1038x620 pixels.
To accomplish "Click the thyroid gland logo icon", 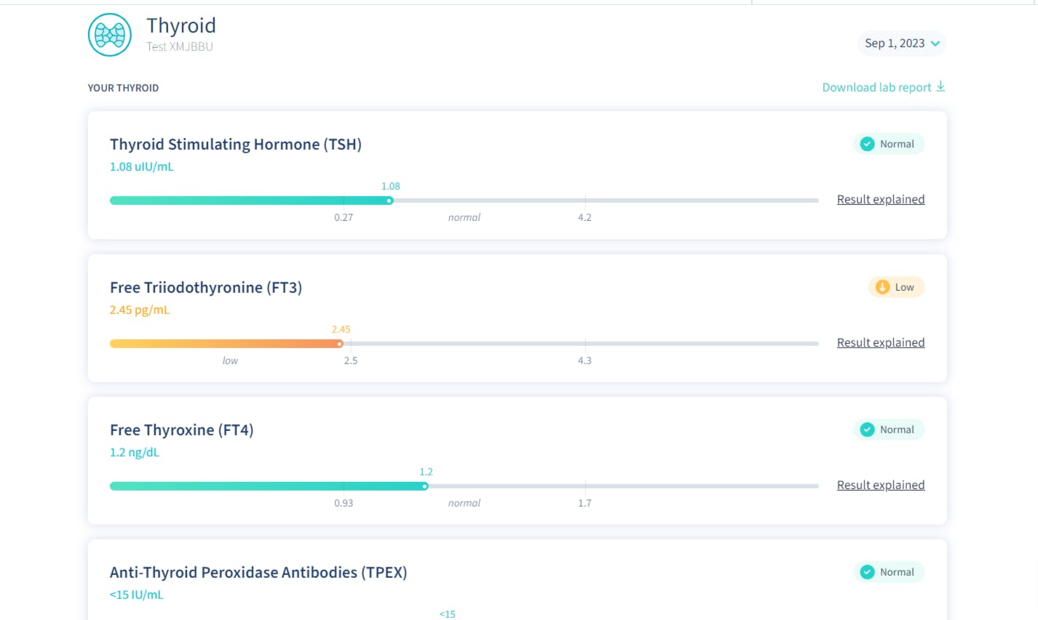I will click(x=109, y=34).
